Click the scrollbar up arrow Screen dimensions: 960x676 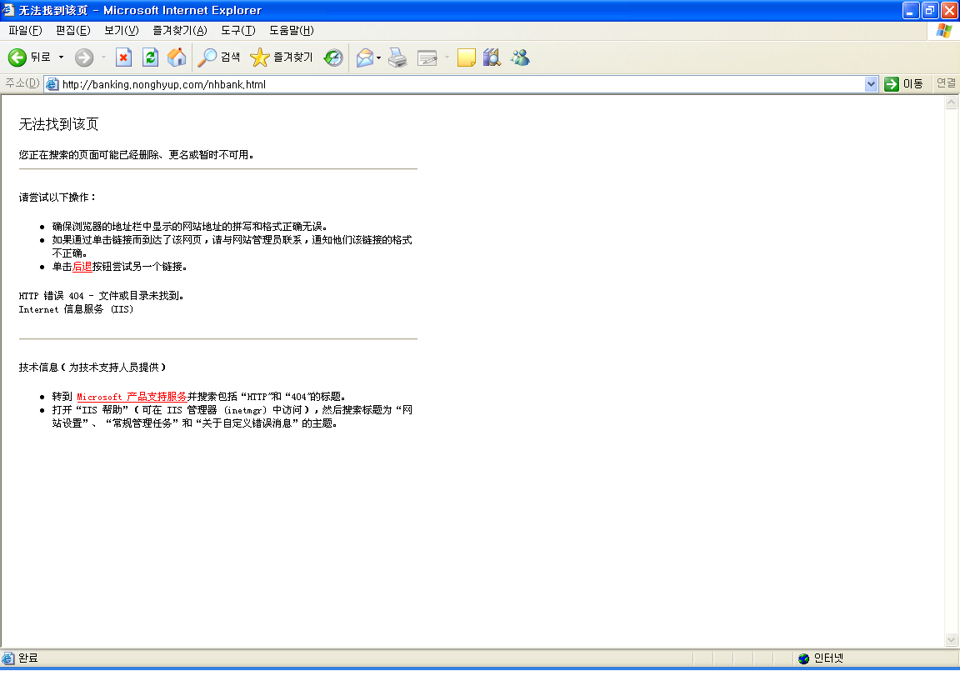click(x=951, y=103)
